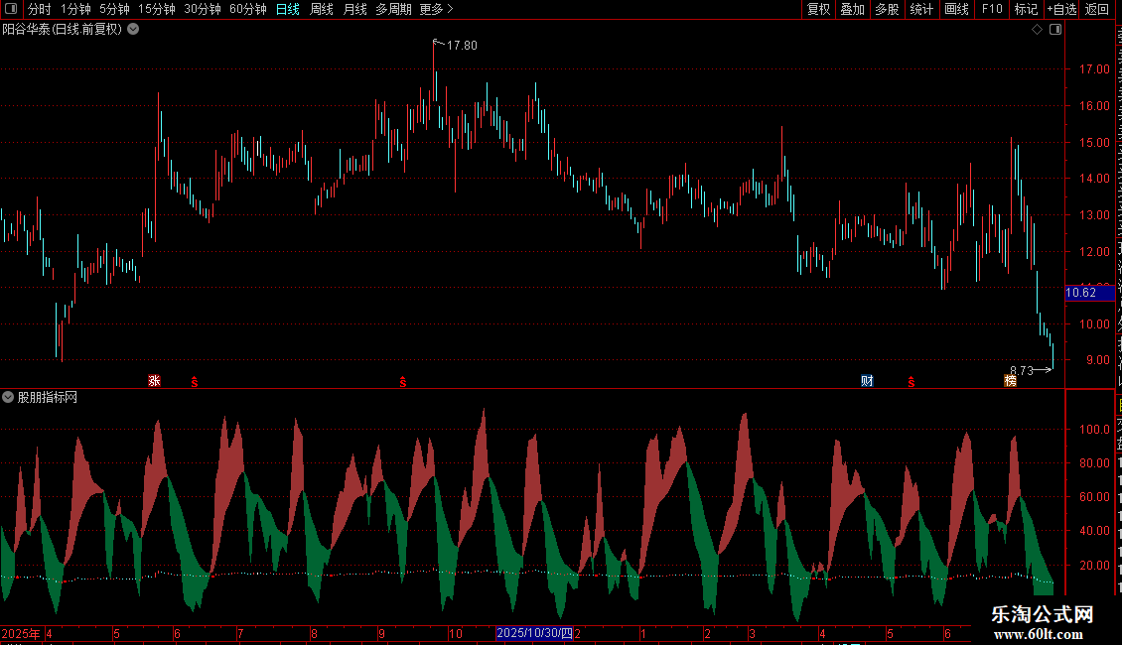Click the 阳谷华泰(日线.前复权) chart title
This screenshot has width=1122, height=645.
63,30
